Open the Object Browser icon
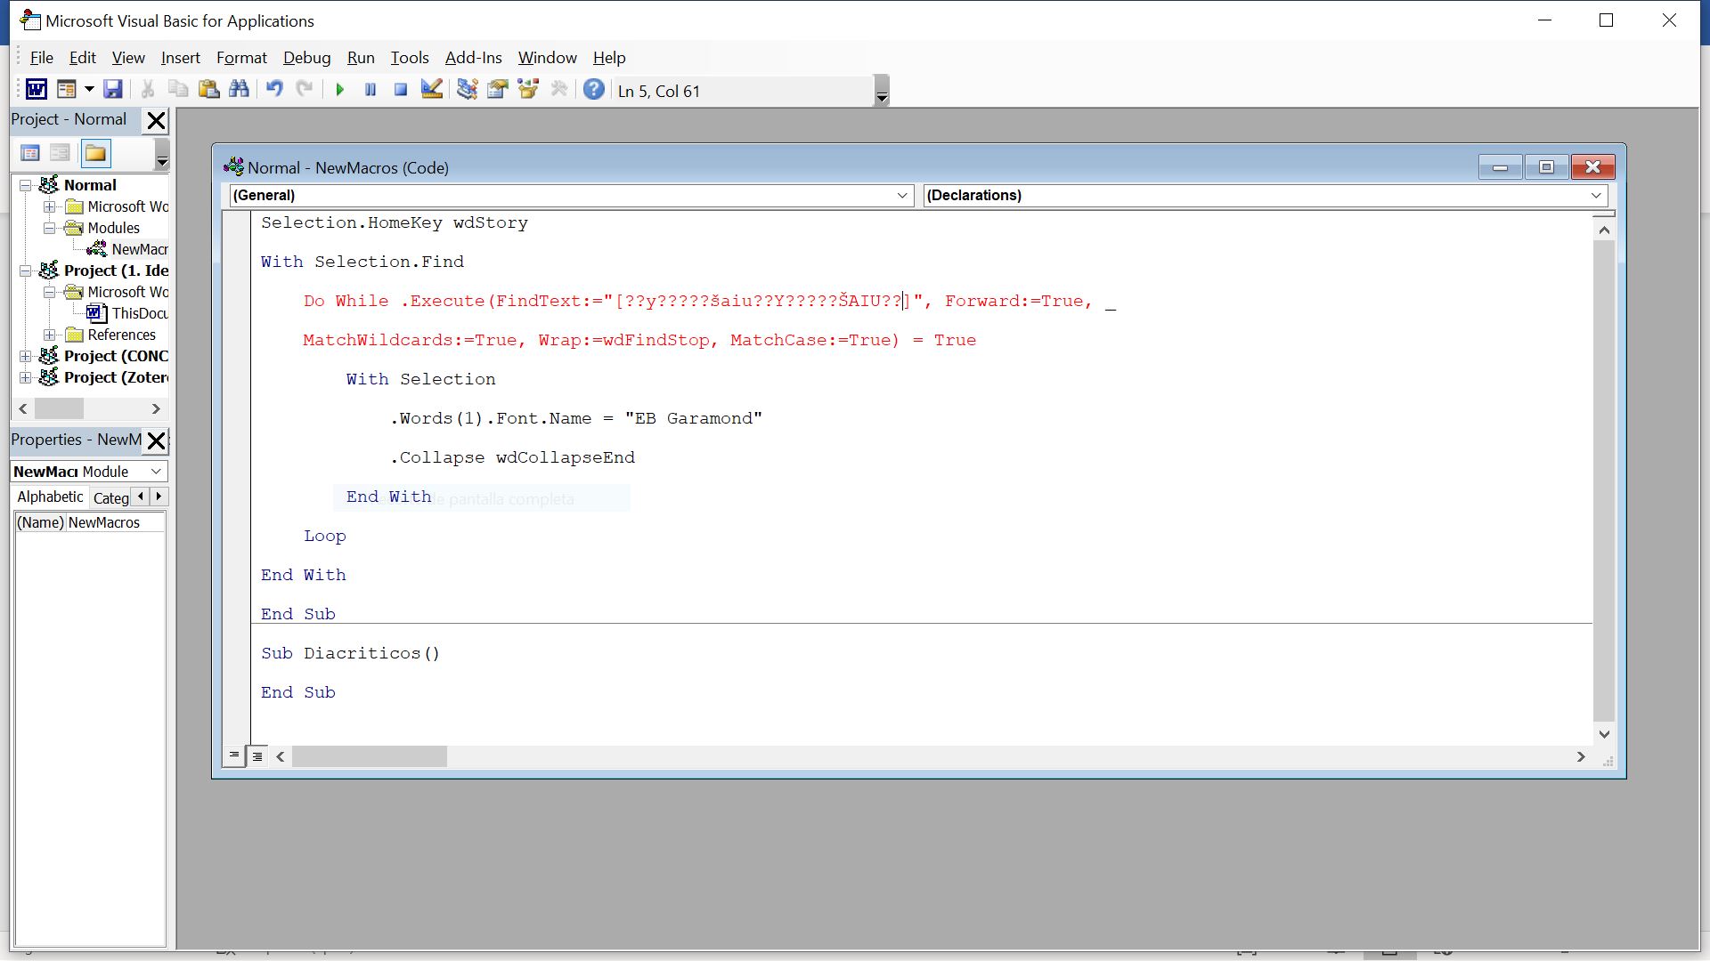 (528, 90)
